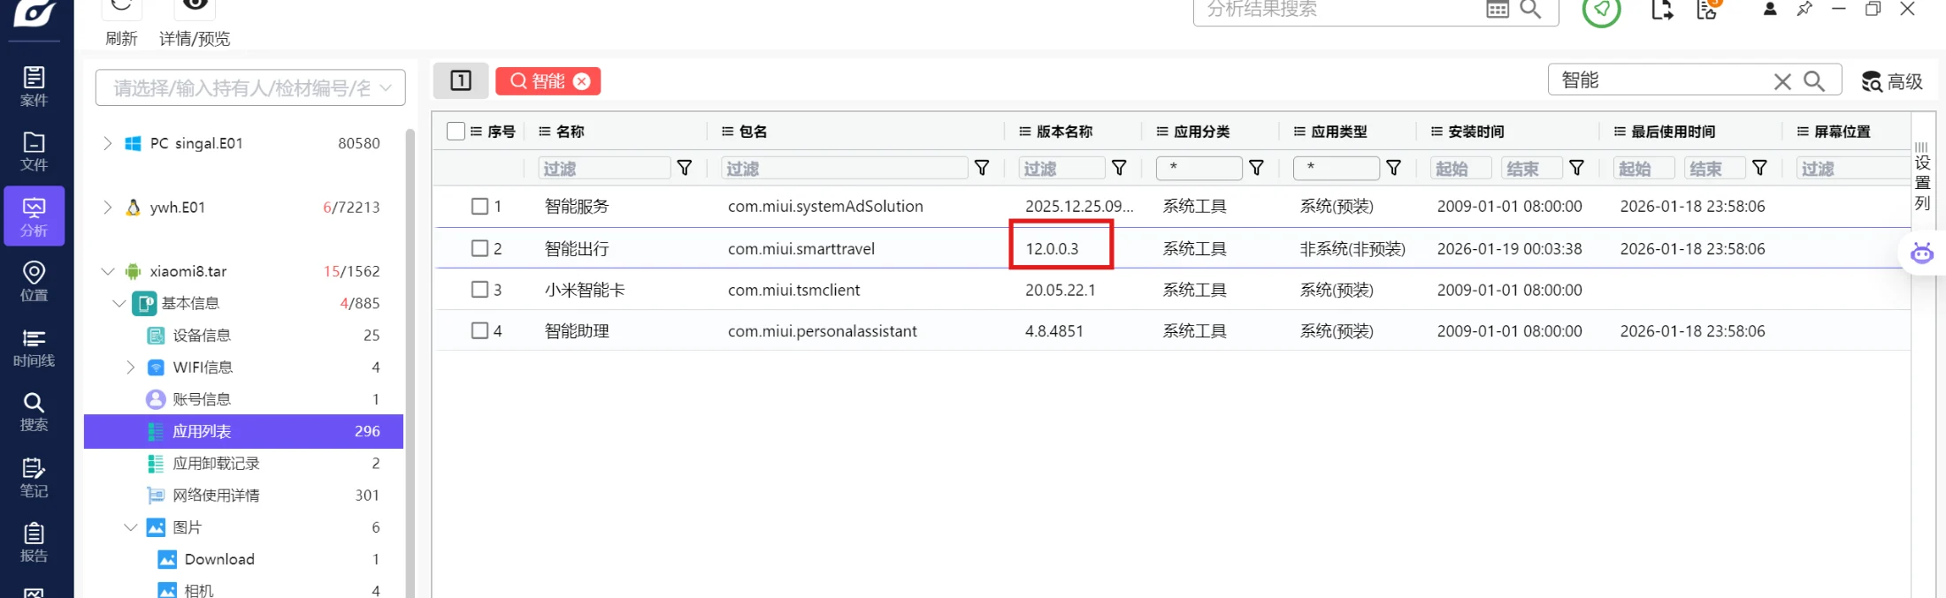Sort by the 名称 column header

(x=571, y=132)
